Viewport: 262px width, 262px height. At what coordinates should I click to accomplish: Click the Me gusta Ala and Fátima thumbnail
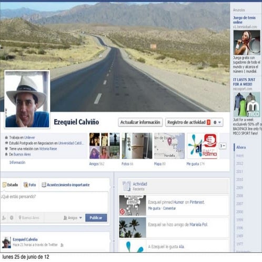click(202, 146)
